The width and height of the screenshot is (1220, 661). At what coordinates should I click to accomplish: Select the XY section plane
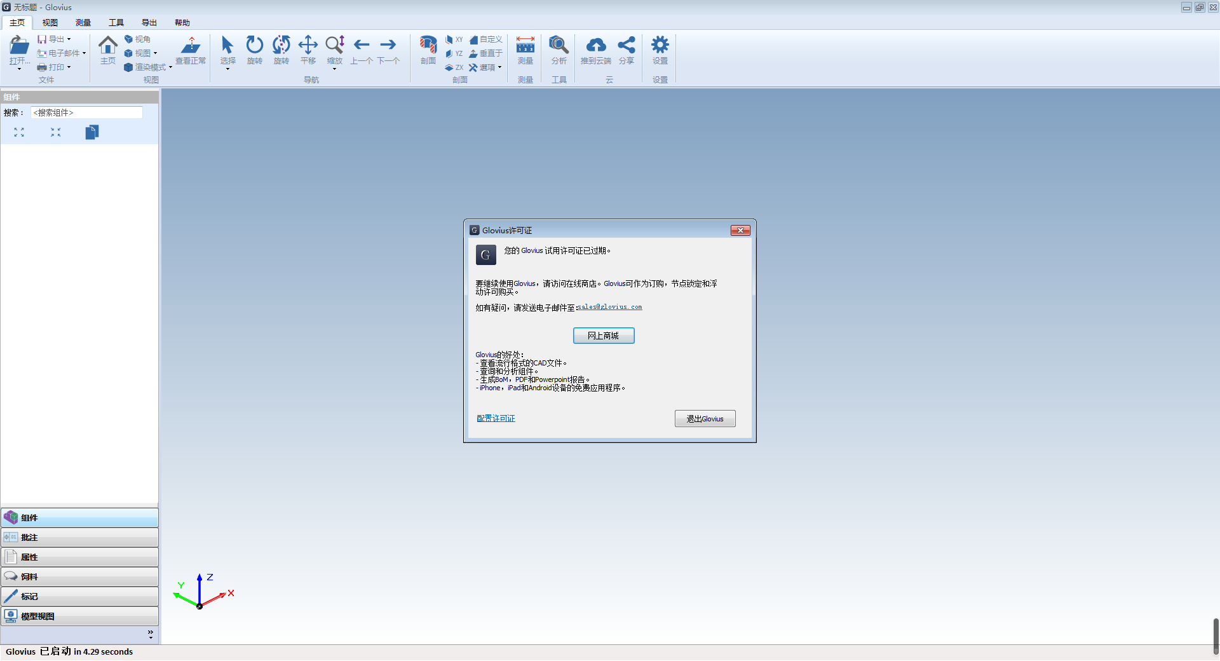point(454,39)
